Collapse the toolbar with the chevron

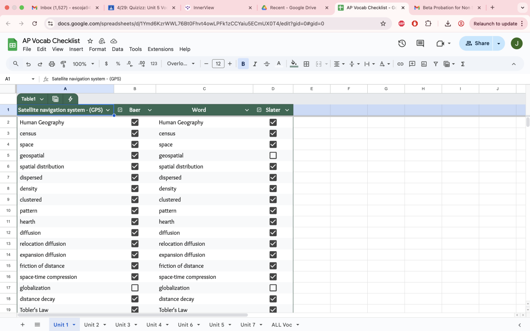pos(514,64)
